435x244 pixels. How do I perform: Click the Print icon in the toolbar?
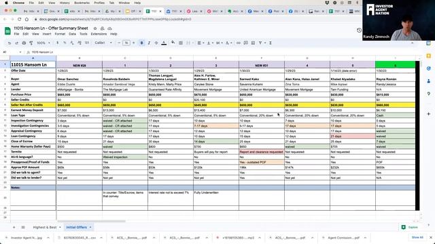[x=24, y=43]
